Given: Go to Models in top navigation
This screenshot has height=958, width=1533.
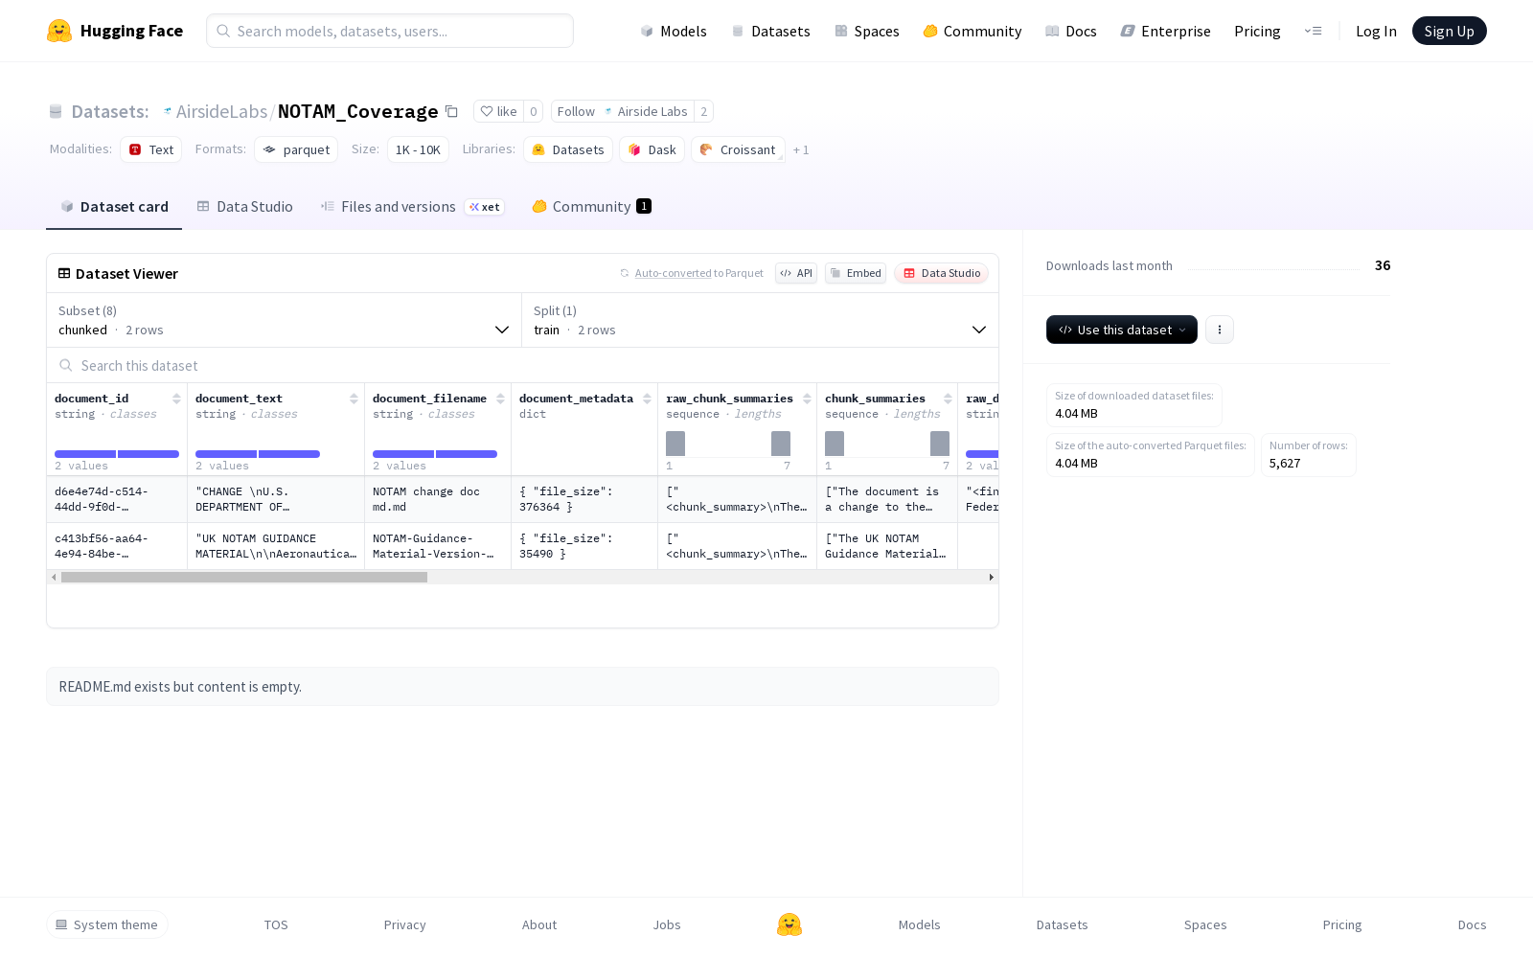Looking at the screenshot, I should (x=674, y=31).
